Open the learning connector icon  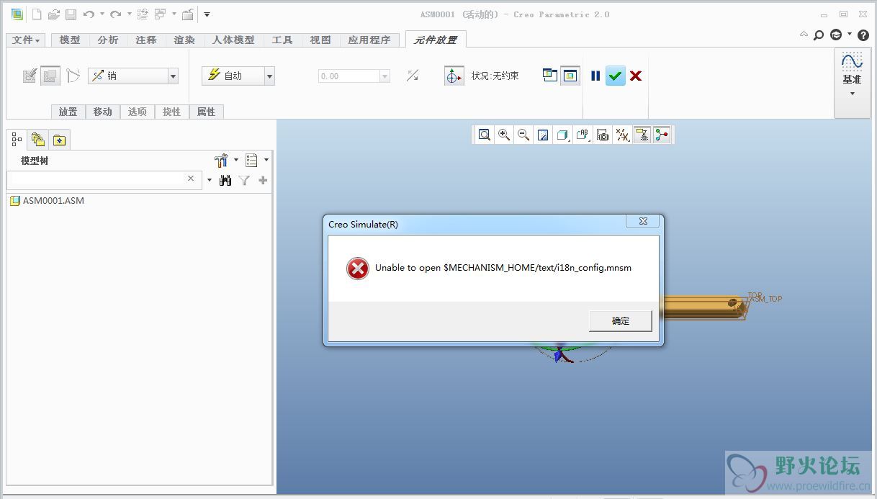point(836,35)
